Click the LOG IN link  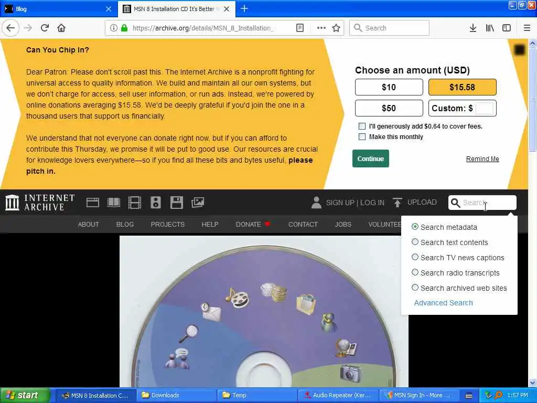click(372, 203)
